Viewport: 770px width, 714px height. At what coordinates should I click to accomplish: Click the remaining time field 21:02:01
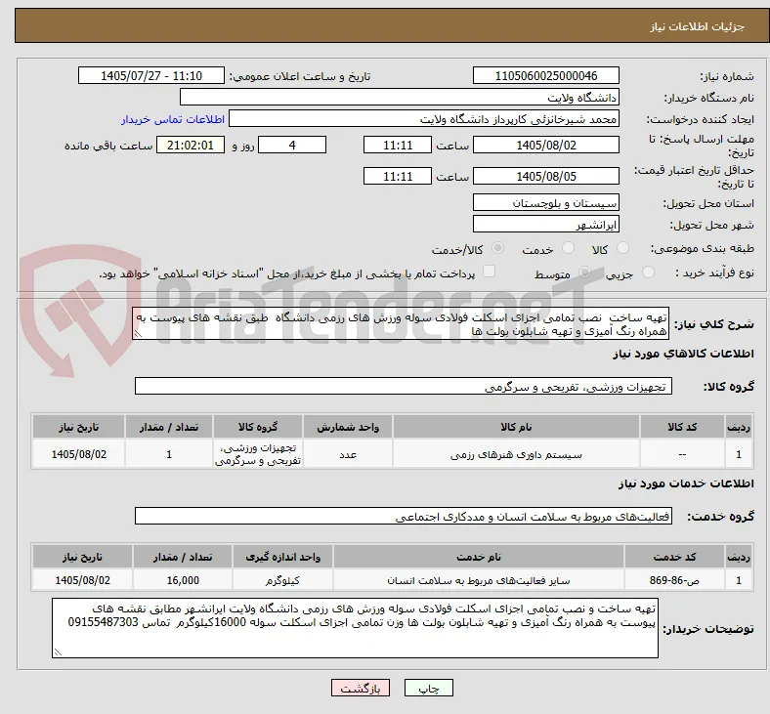191,146
